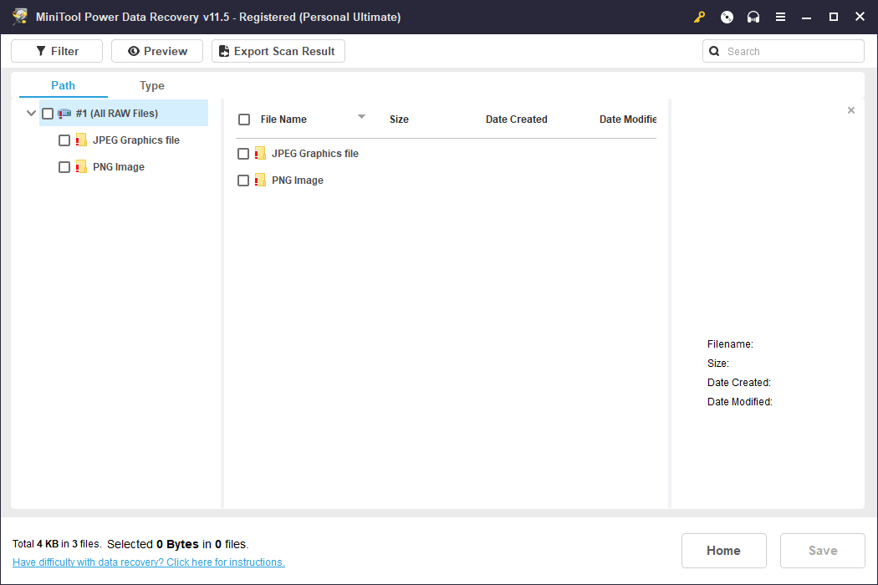Screen dimensions: 878x585
Task: Click the magnifier icon in search box
Action: 714,52
